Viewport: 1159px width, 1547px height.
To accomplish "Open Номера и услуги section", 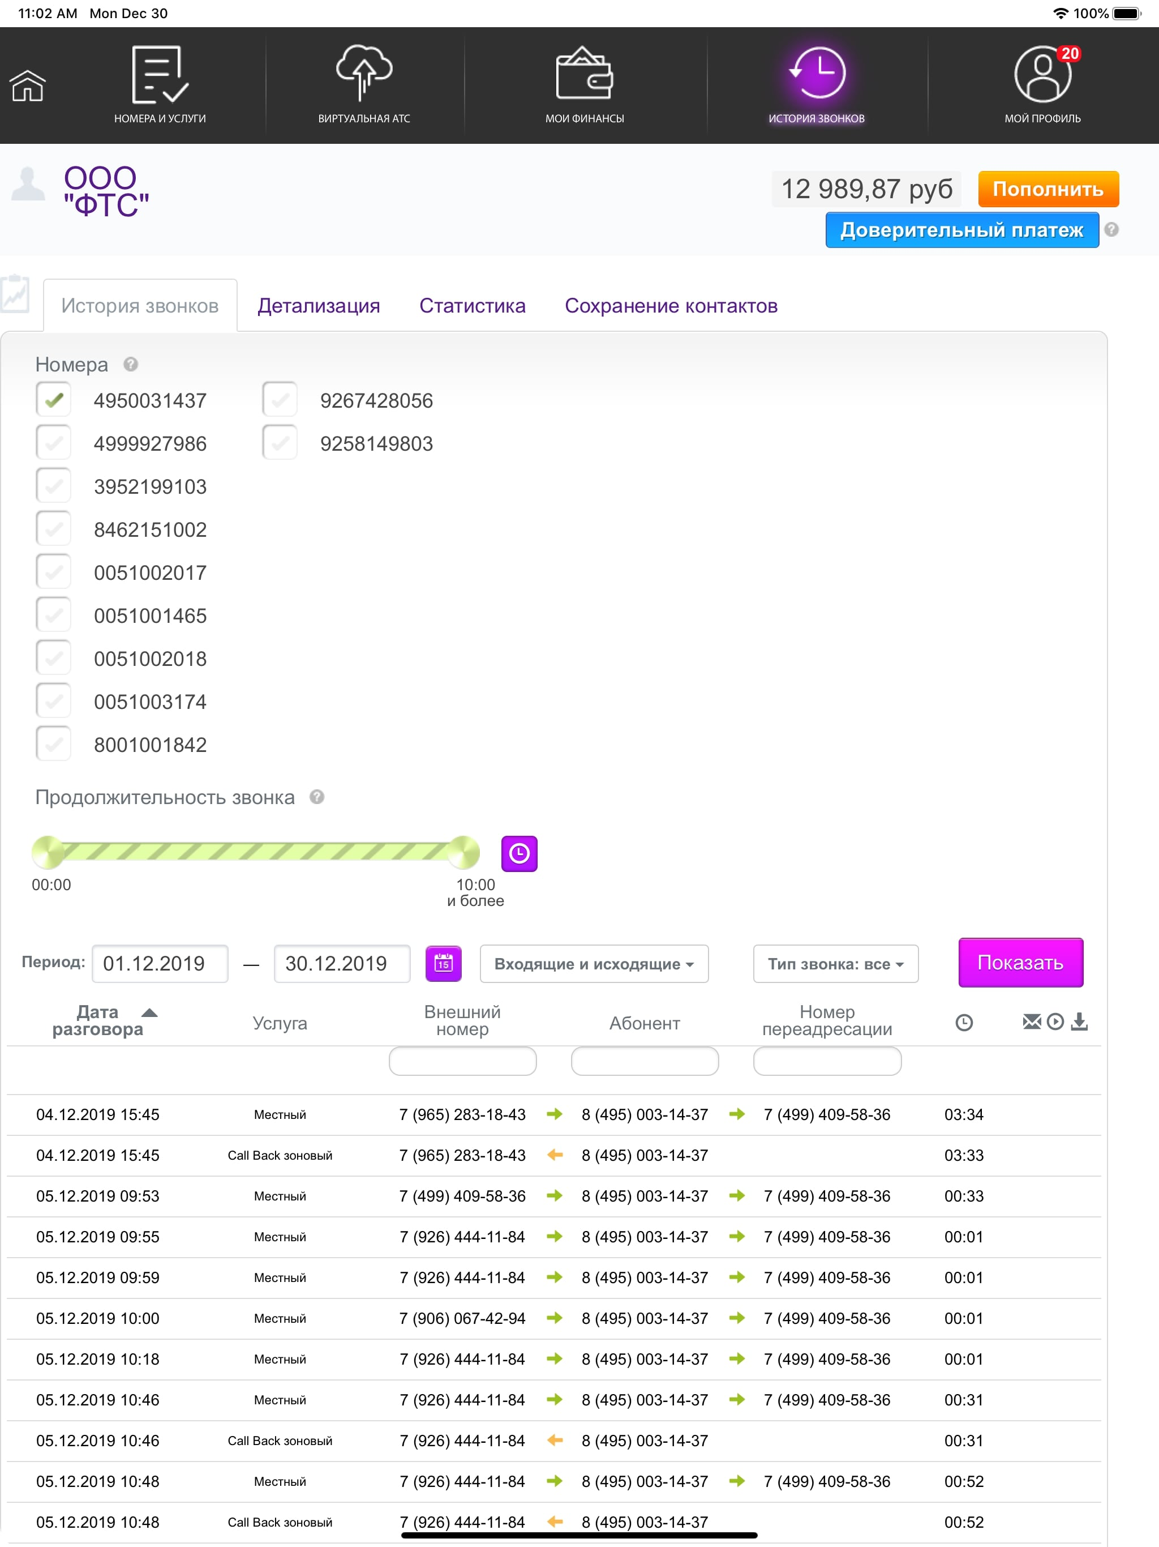I will [x=160, y=86].
